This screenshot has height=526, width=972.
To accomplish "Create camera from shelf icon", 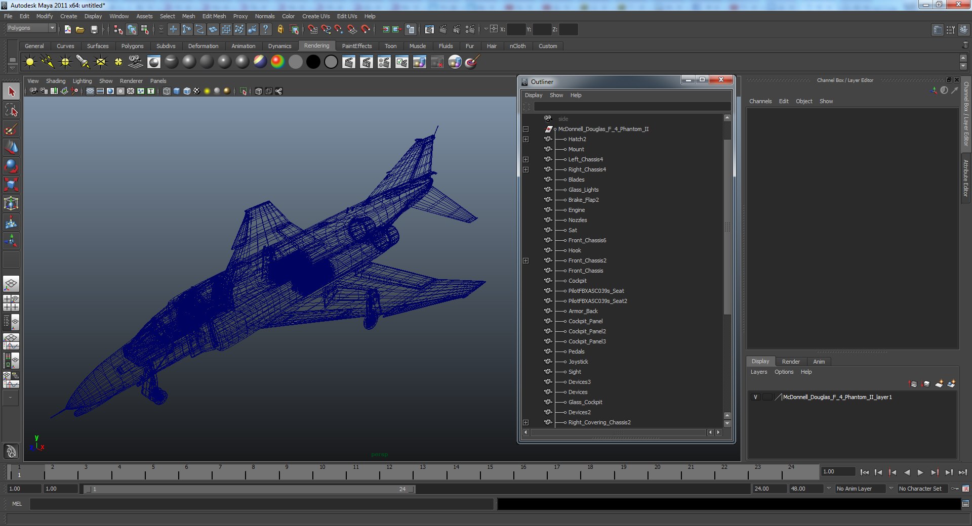I will (136, 62).
